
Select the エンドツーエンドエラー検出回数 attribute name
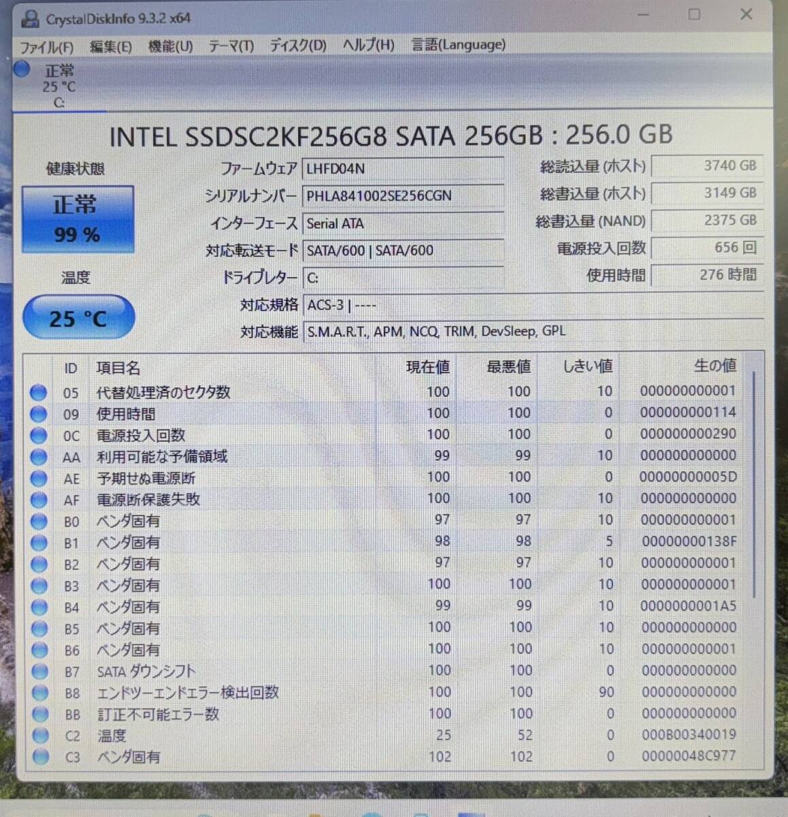[x=188, y=692]
